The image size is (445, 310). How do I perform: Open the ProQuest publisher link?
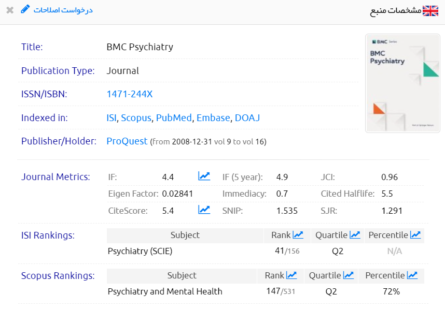pos(127,141)
